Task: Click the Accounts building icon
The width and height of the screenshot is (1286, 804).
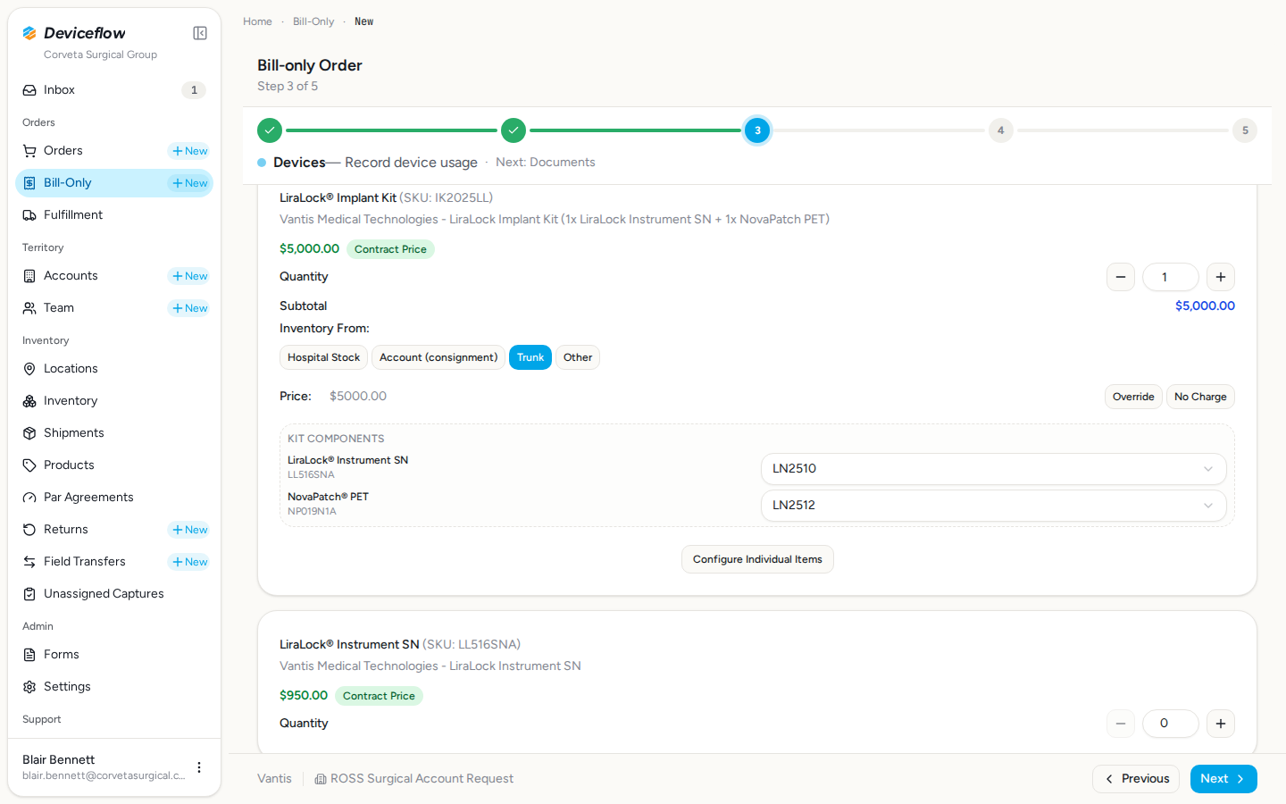Action: (29, 276)
